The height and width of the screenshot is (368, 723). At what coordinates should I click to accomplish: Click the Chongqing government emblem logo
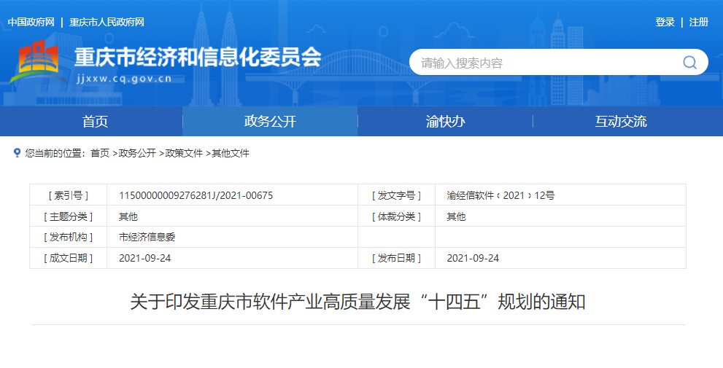click(38, 62)
